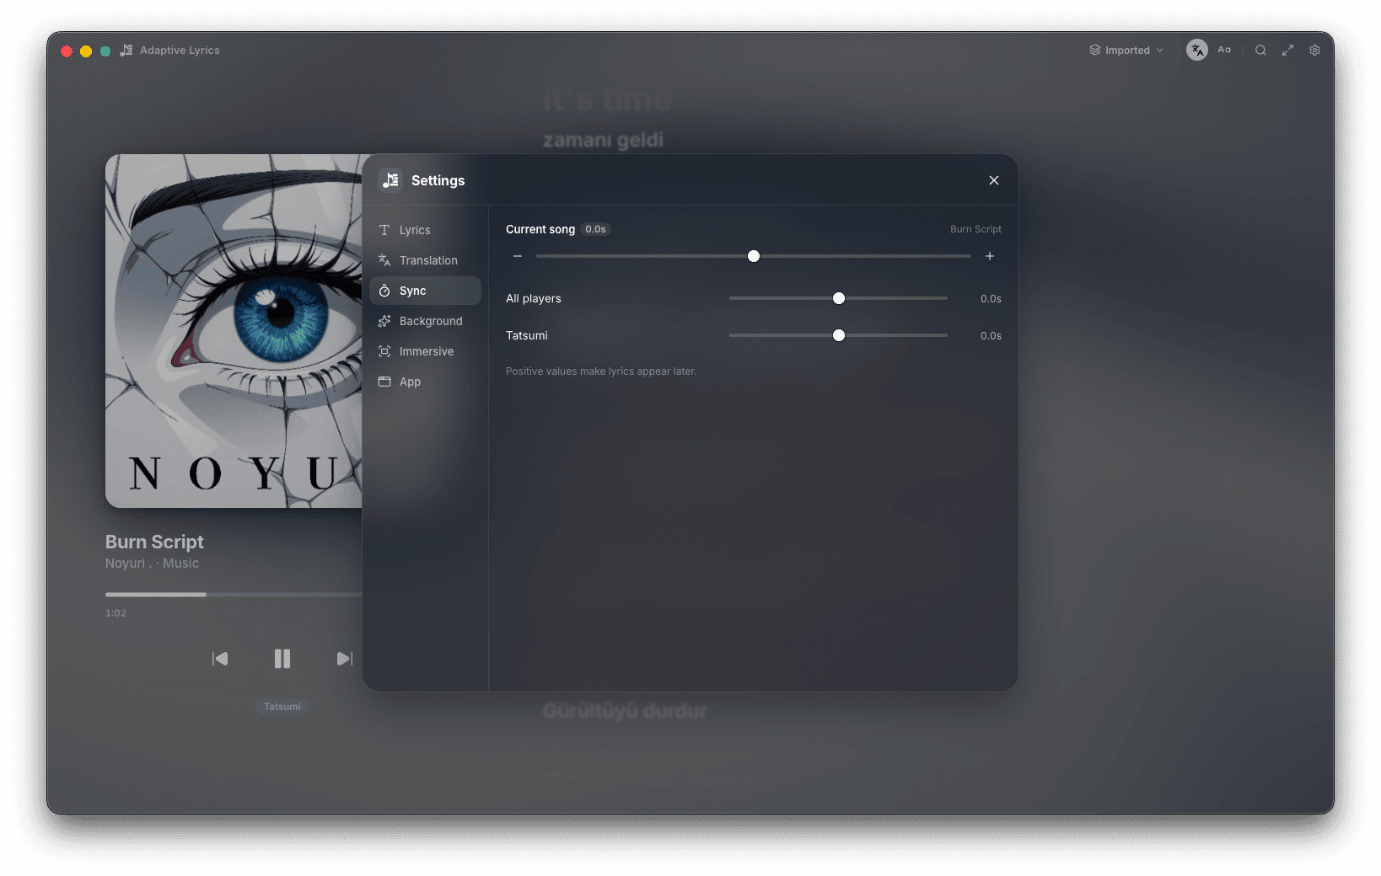1381x876 pixels.
Task: Click the Noyuri album cover art
Action: tap(234, 331)
